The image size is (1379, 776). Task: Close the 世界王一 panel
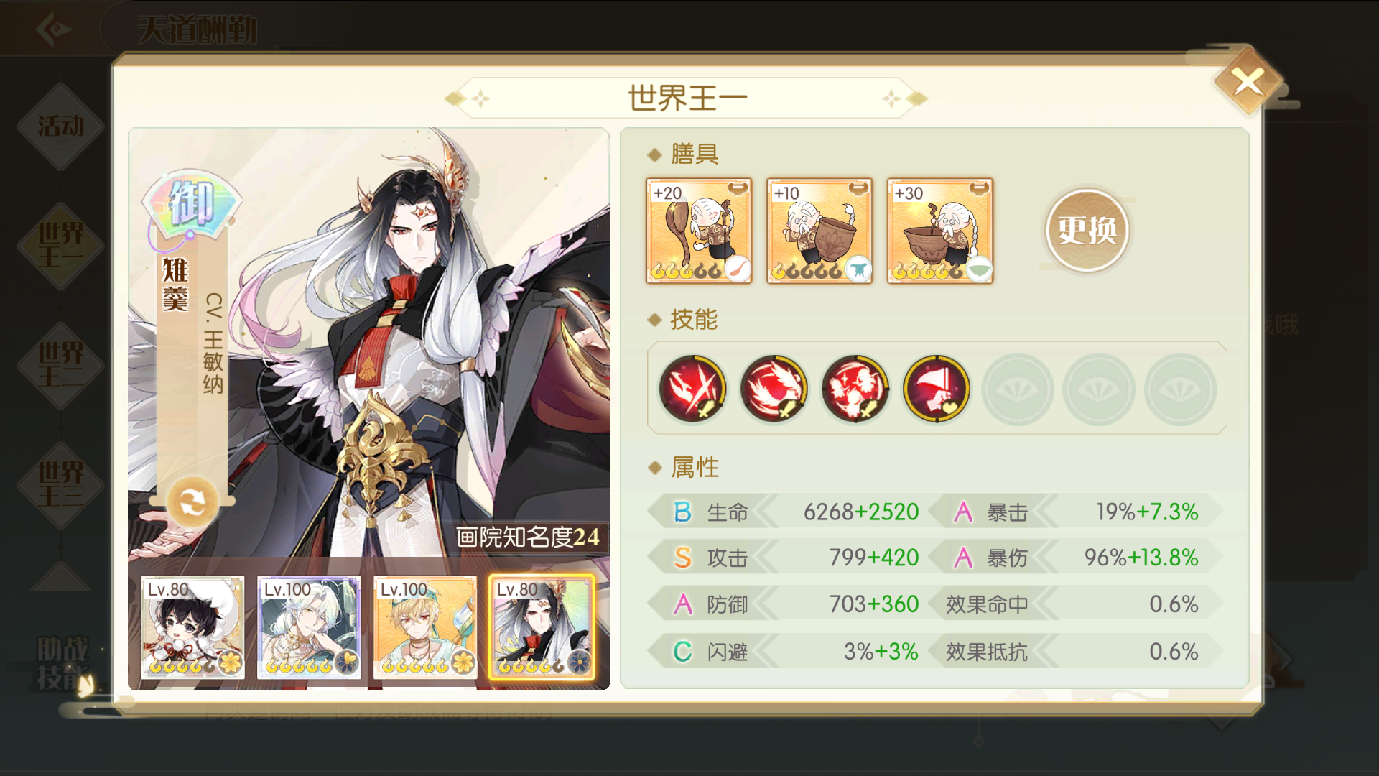(1248, 82)
